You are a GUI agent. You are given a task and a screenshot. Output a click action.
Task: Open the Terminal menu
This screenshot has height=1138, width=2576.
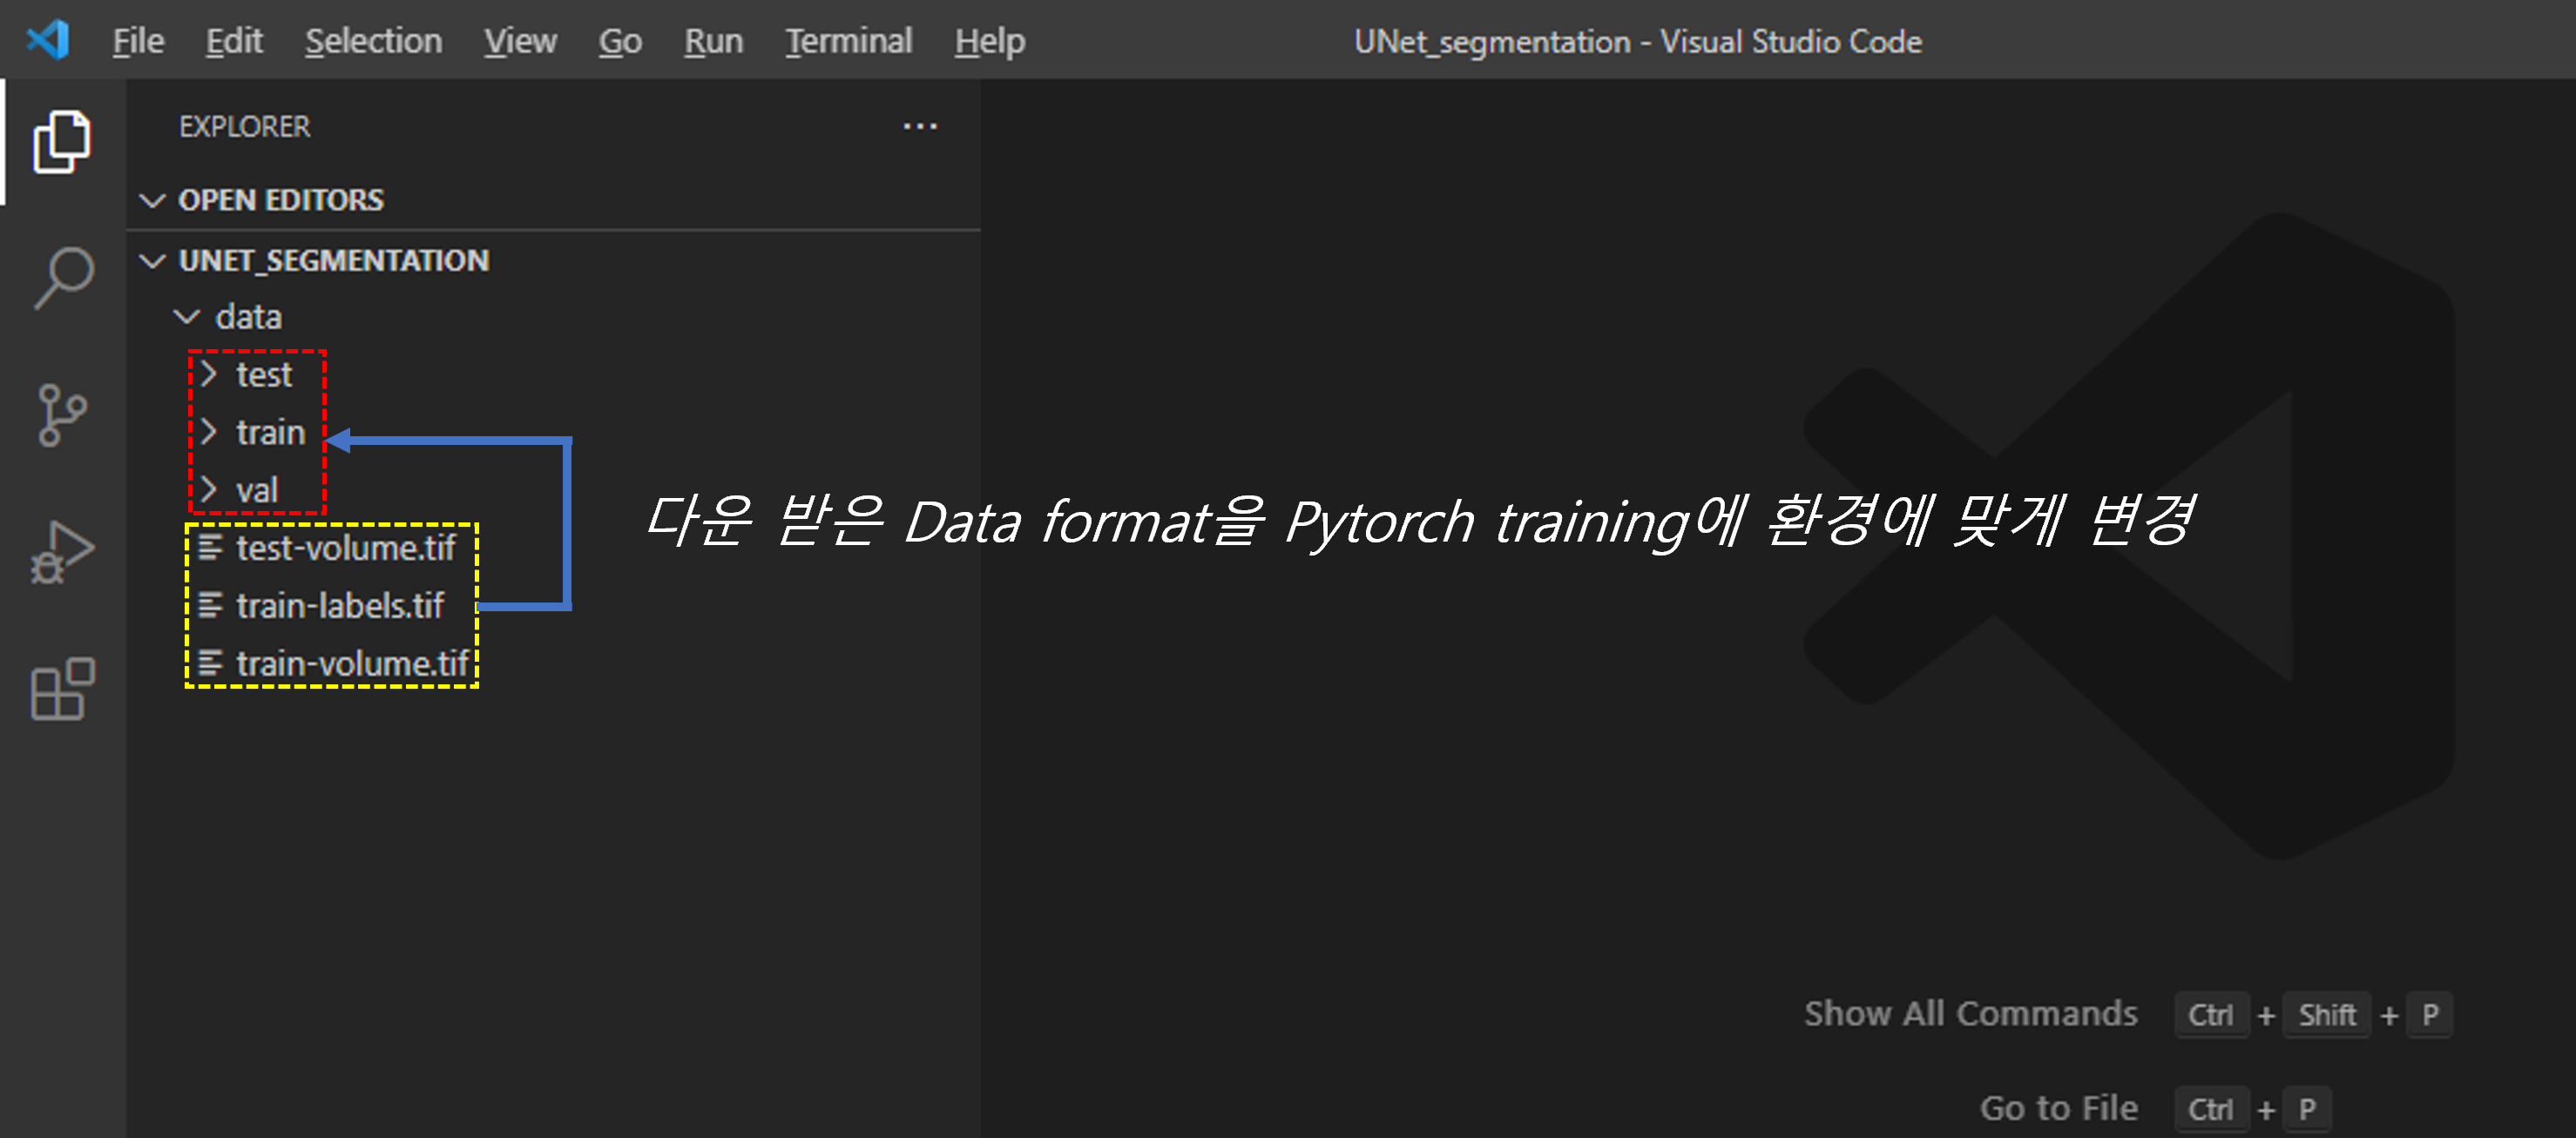point(848,41)
